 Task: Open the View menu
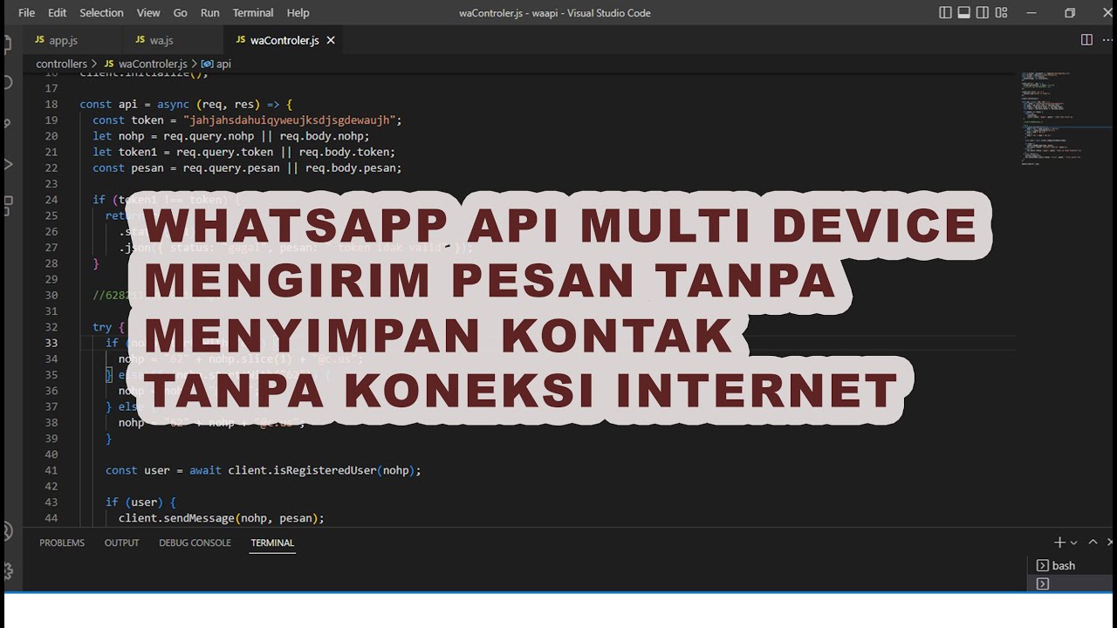[148, 13]
